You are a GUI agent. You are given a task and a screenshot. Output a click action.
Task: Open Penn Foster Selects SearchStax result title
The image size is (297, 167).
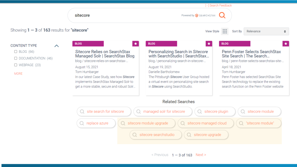pos(251,54)
